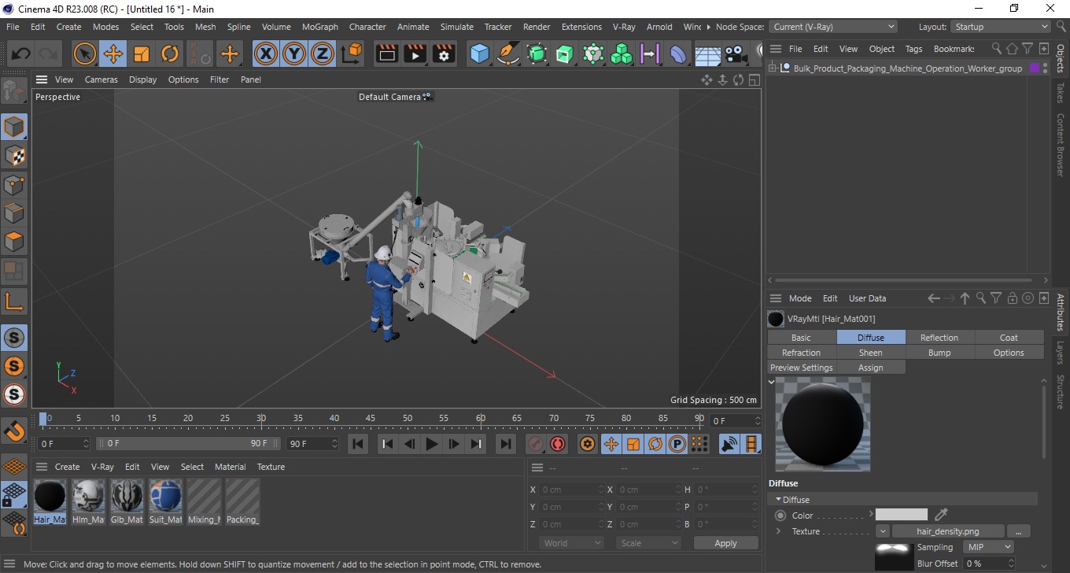The height and width of the screenshot is (573, 1070).
Task: Open MoGraph menu
Action: point(320,27)
